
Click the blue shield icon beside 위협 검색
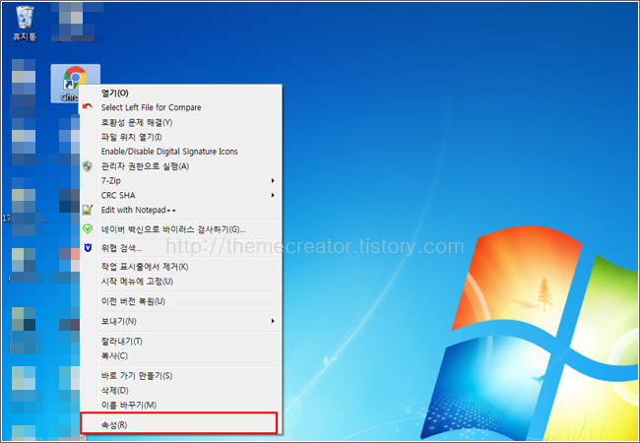88,248
